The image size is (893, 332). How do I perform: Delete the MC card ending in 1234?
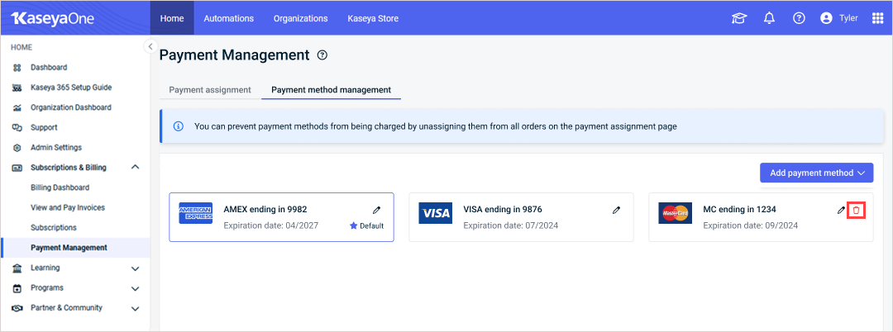point(856,211)
